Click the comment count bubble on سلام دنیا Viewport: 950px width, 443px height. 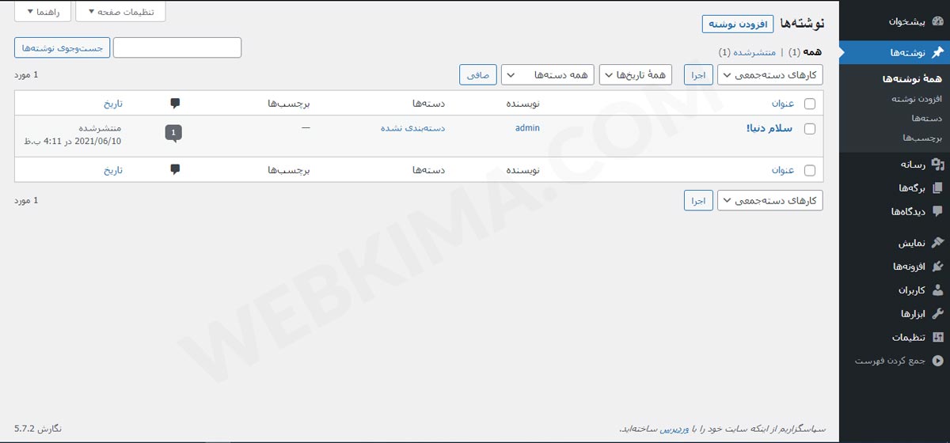[173, 133]
